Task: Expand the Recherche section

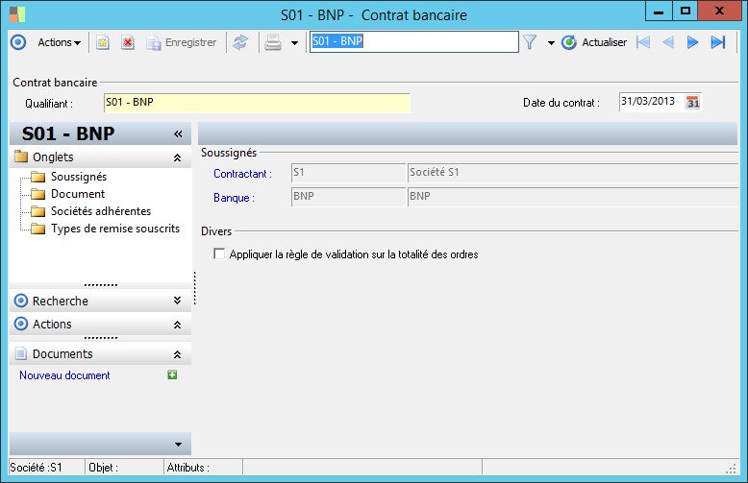Action: 178,301
